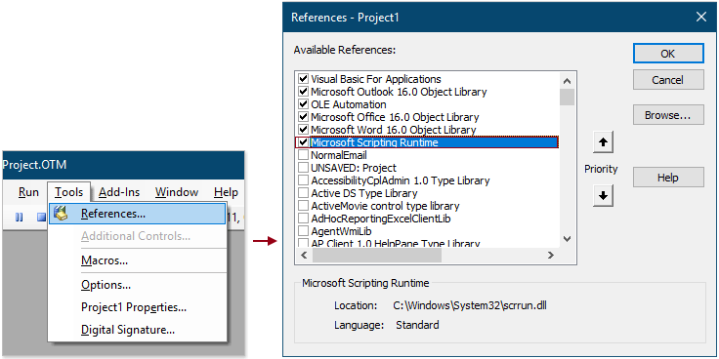Screen dimensions: 719x359
Task: Check the NormalEmail reference
Action: (303, 155)
